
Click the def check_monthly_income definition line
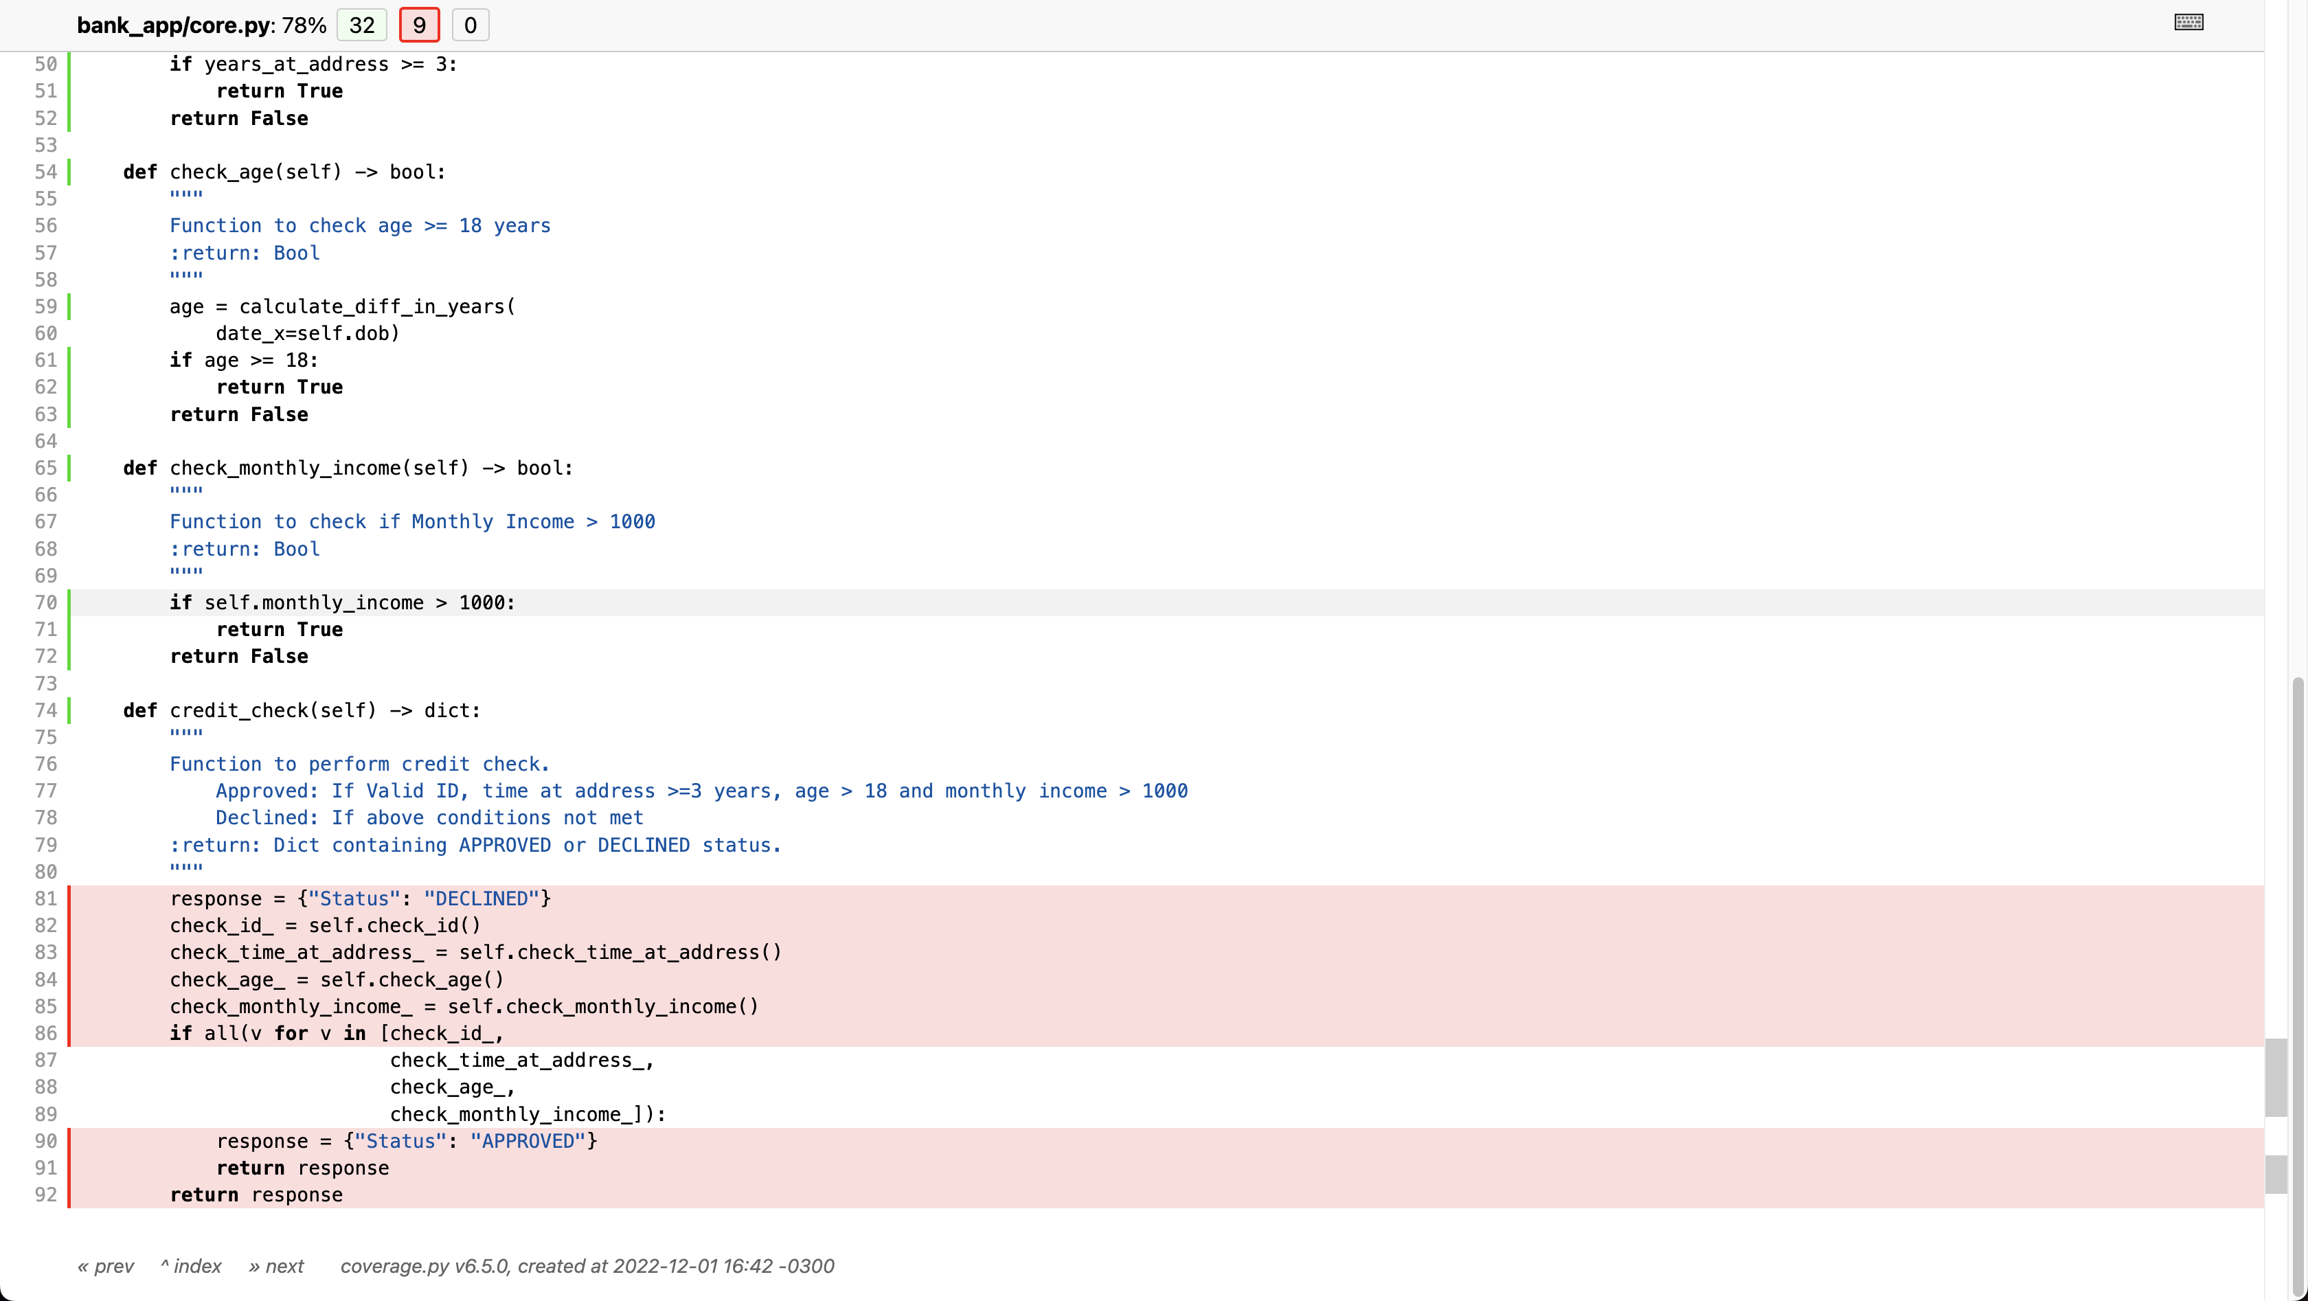pyautogui.click(x=348, y=468)
